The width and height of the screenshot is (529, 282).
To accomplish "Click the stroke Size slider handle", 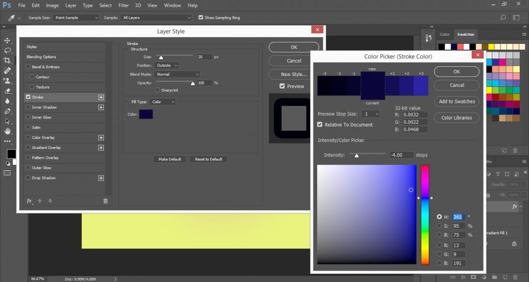I will click(161, 58).
